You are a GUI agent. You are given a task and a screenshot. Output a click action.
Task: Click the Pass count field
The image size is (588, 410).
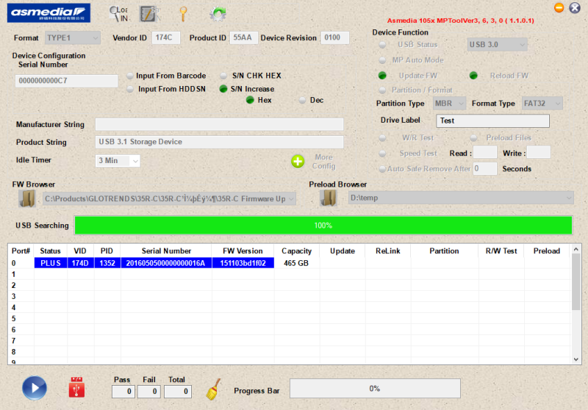(x=123, y=392)
